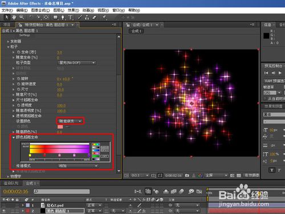The width and height of the screenshot is (285, 214).
Task: Select the Pen tool
Action: 63,17
